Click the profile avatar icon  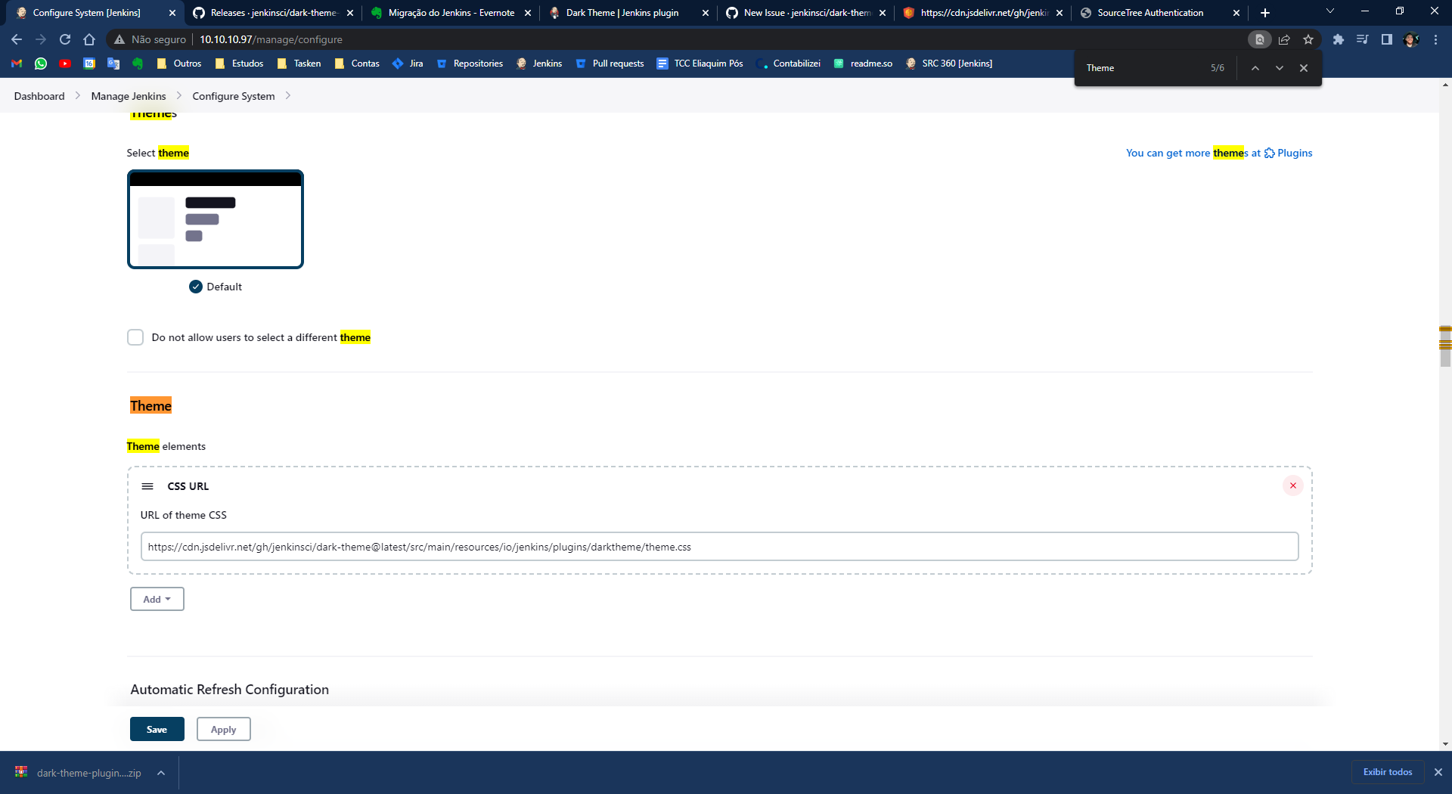pos(1411,39)
